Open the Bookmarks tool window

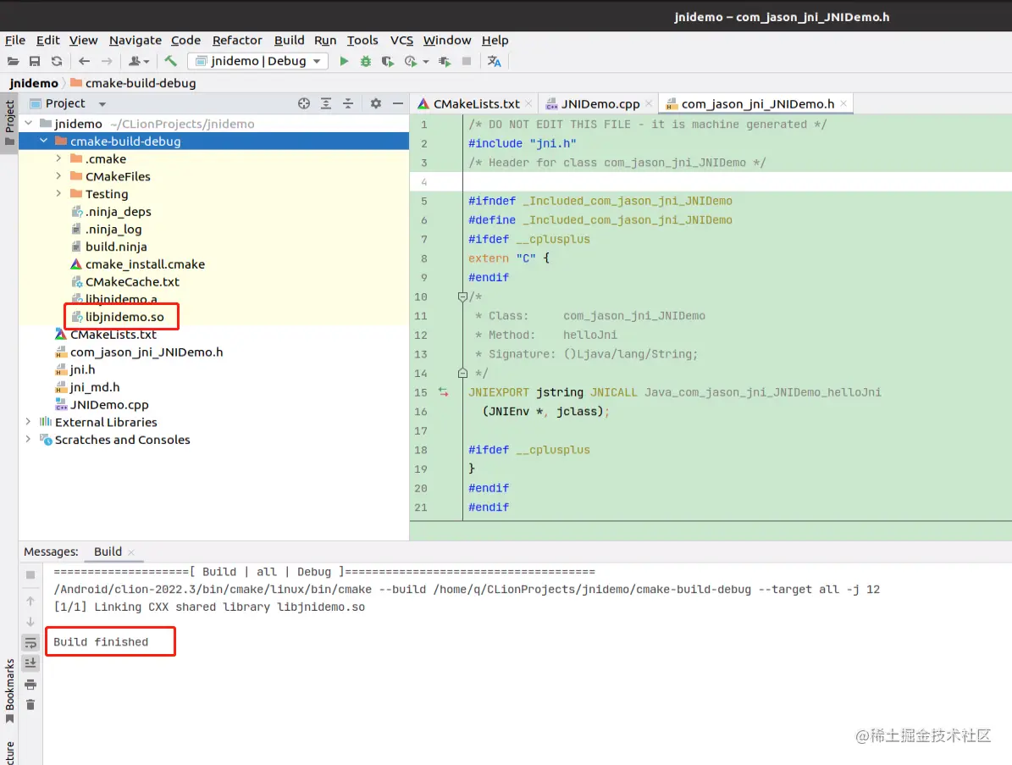click(x=10, y=687)
